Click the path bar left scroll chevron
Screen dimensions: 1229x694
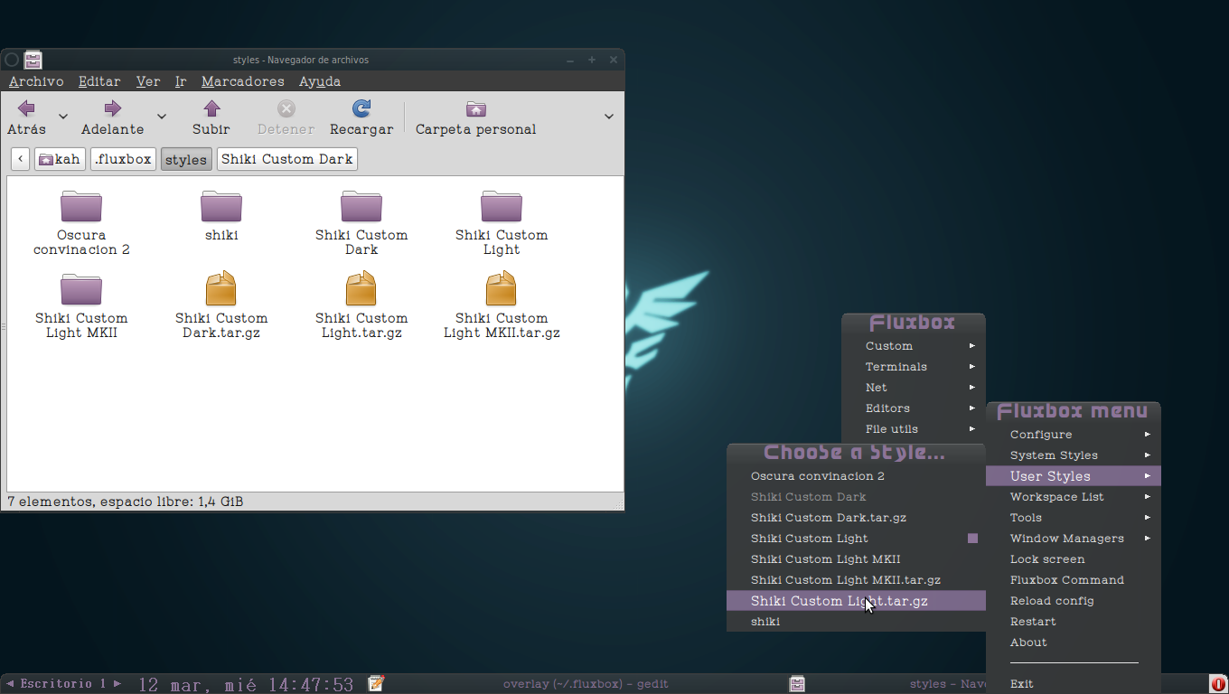(21, 159)
